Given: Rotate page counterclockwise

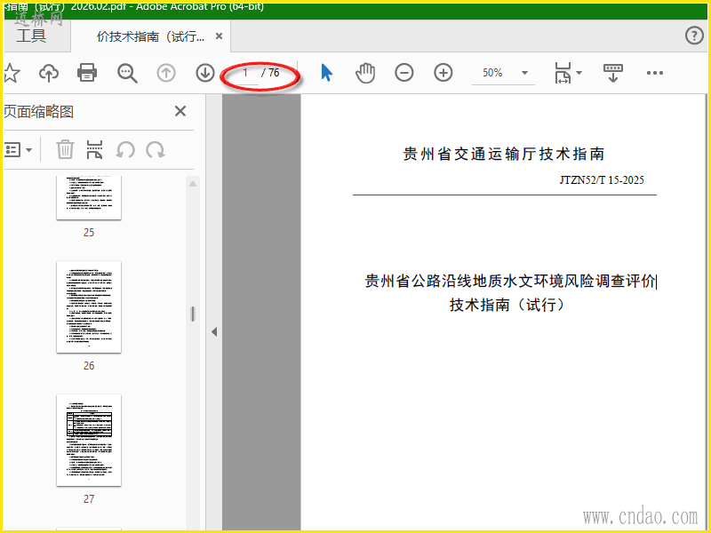Looking at the screenshot, I should coord(125,149).
